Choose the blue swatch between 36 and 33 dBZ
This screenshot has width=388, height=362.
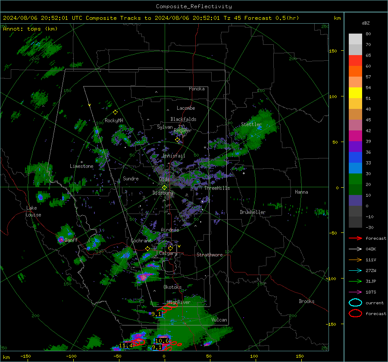pyautogui.click(x=355, y=158)
